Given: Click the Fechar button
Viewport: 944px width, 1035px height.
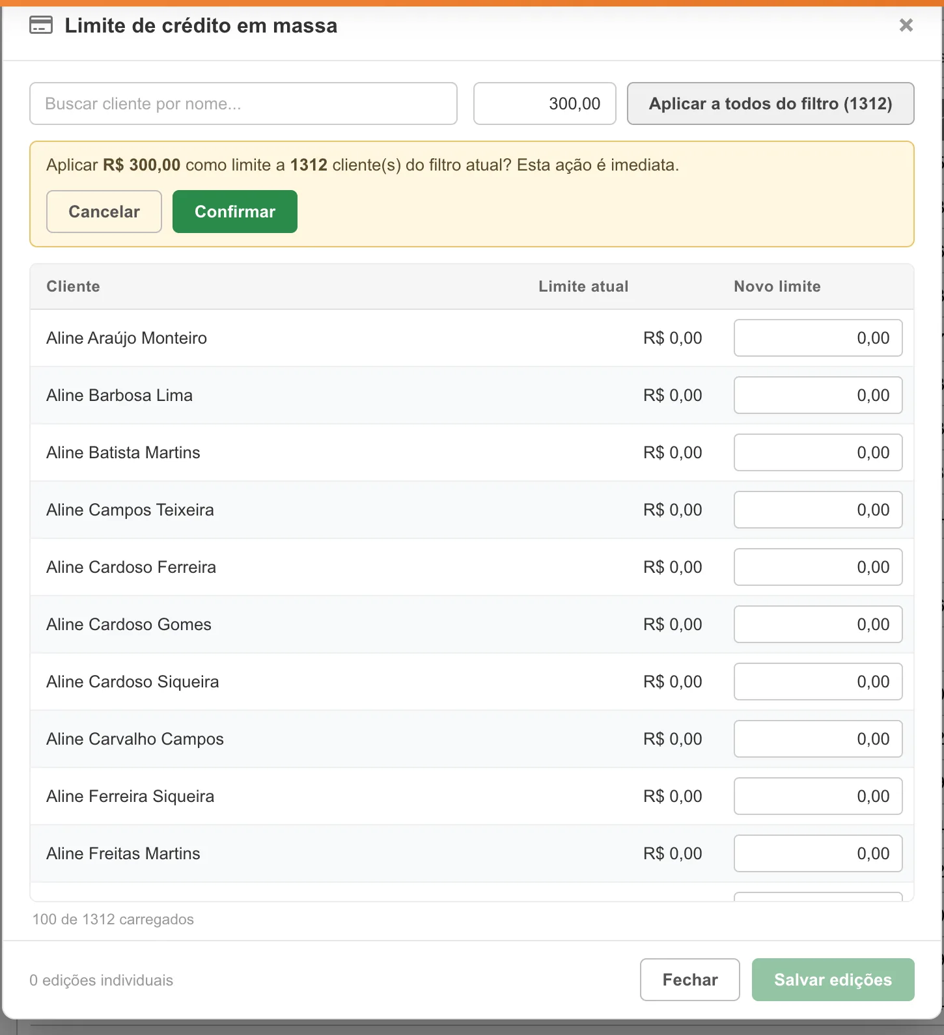Looking at the screenshot, I should point(690,980).
